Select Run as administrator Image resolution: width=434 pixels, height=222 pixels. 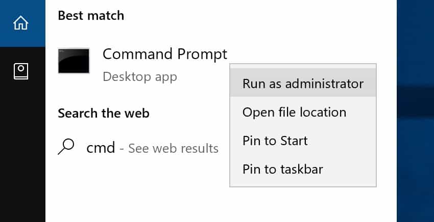click(x=303, y=84)
